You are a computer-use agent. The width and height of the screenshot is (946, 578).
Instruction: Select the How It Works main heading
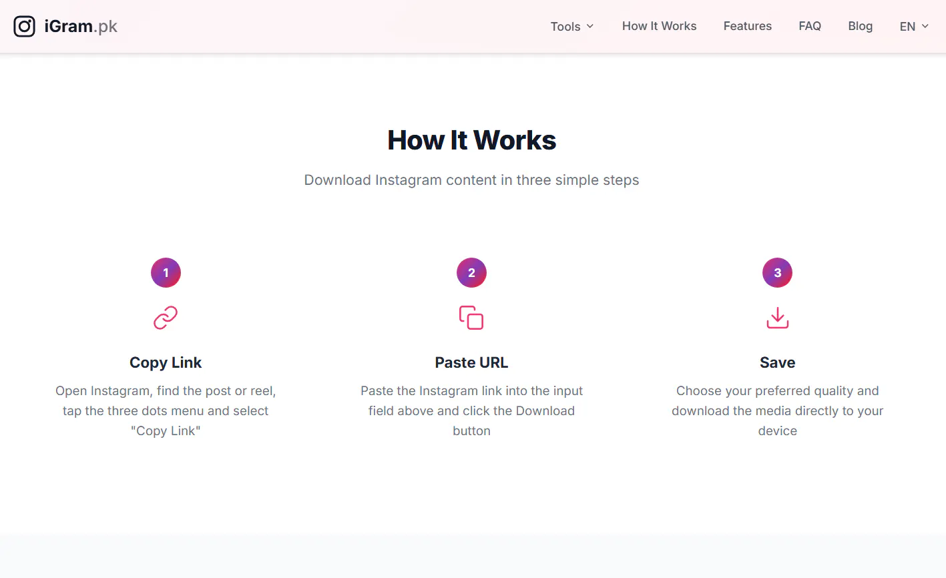coord(472,140)
